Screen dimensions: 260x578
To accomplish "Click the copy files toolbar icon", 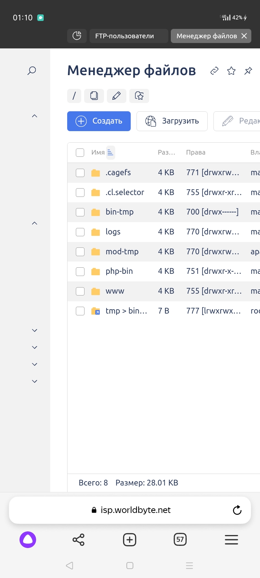I will point(94,96).
